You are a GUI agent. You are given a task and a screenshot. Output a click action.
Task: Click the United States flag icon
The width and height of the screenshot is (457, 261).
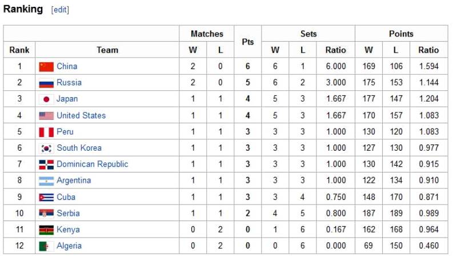point(46,115)
